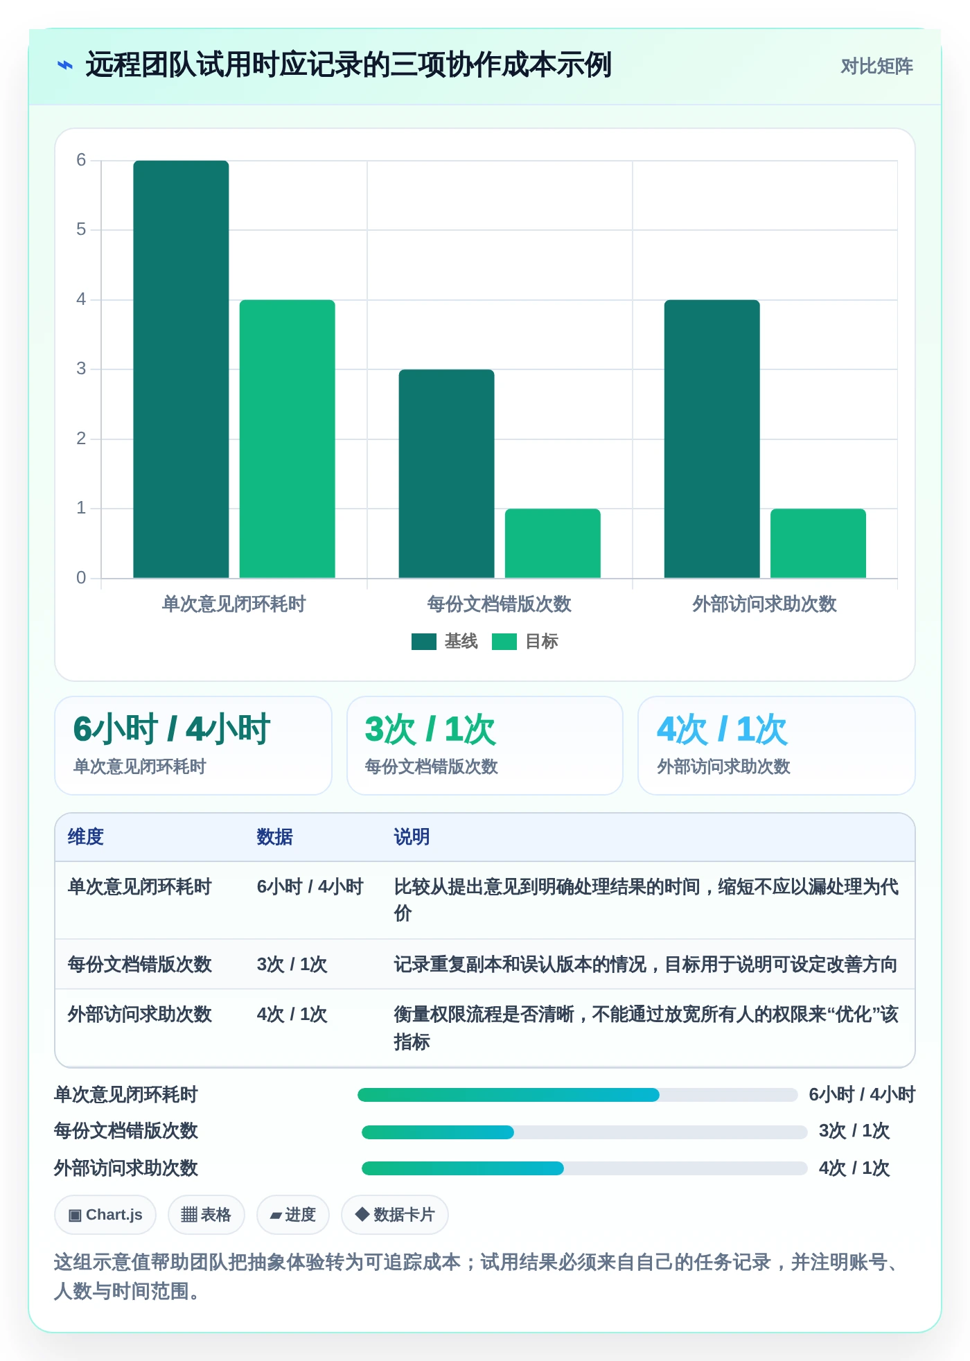Click progress value 3次 / 1次

(x=854, y=1131)
